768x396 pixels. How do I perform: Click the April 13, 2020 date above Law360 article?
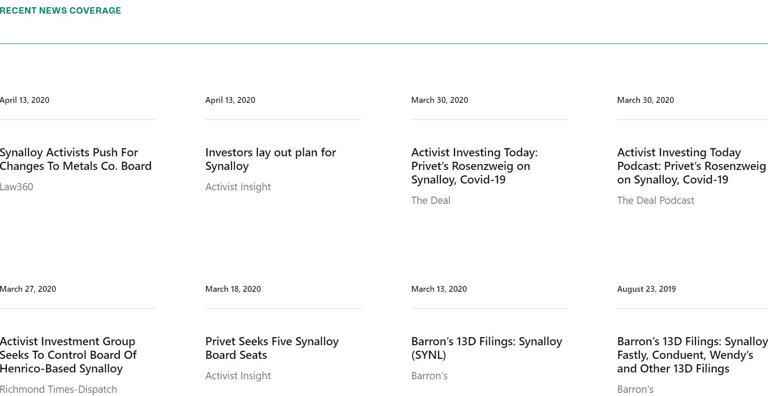point(24,100)
